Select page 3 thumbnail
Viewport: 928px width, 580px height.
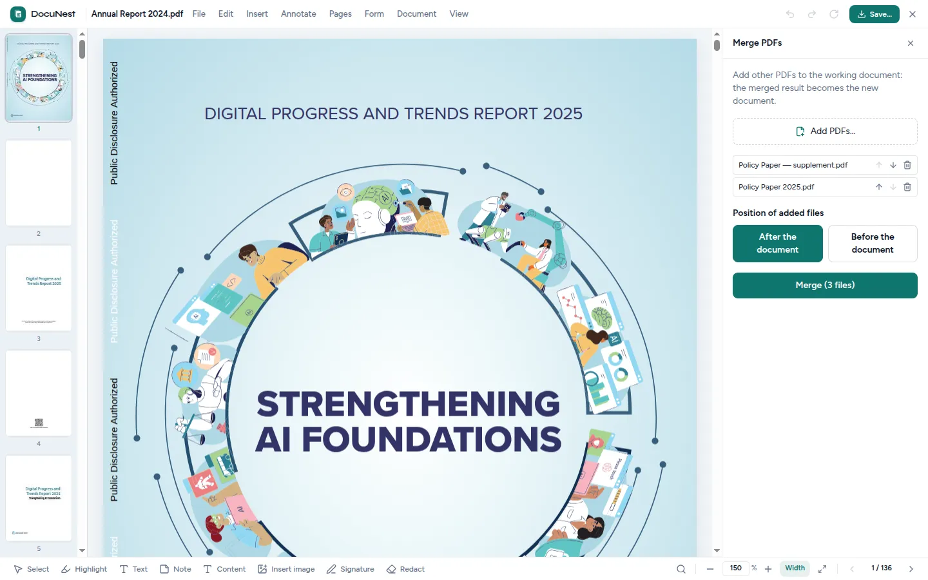pos(39,288)
